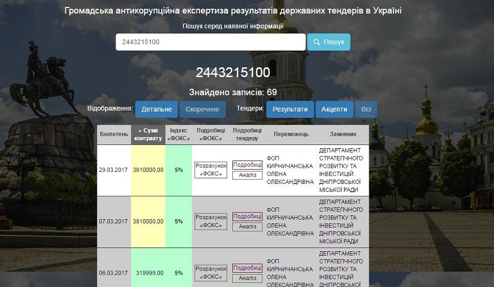Click the date 06.03.2017 cell
Image resolution: width=494 pixels, height=287 pixels.
pyautogui.click(x=113, y=273)
